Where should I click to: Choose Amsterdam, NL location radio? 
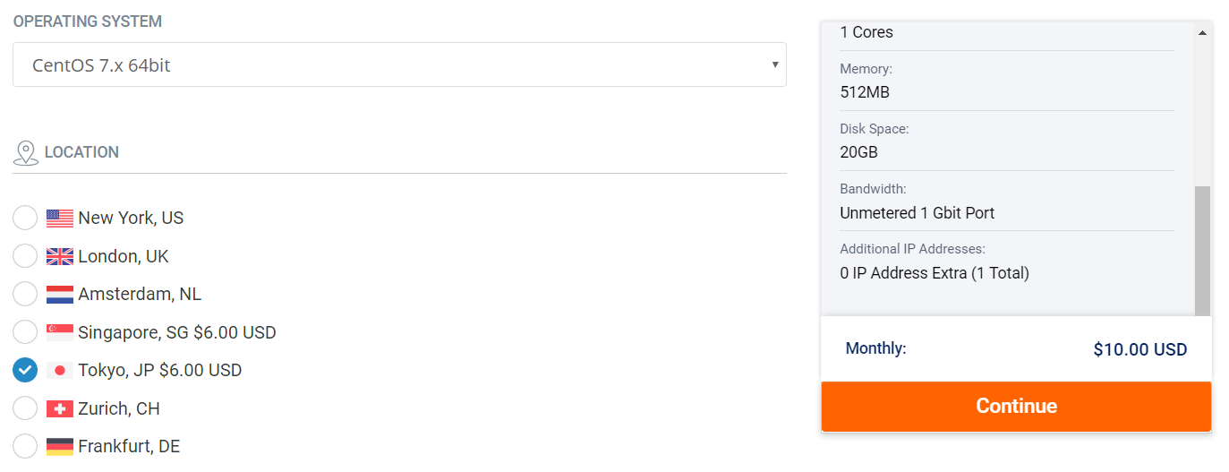pyautogui.click(x=26, y=294)
